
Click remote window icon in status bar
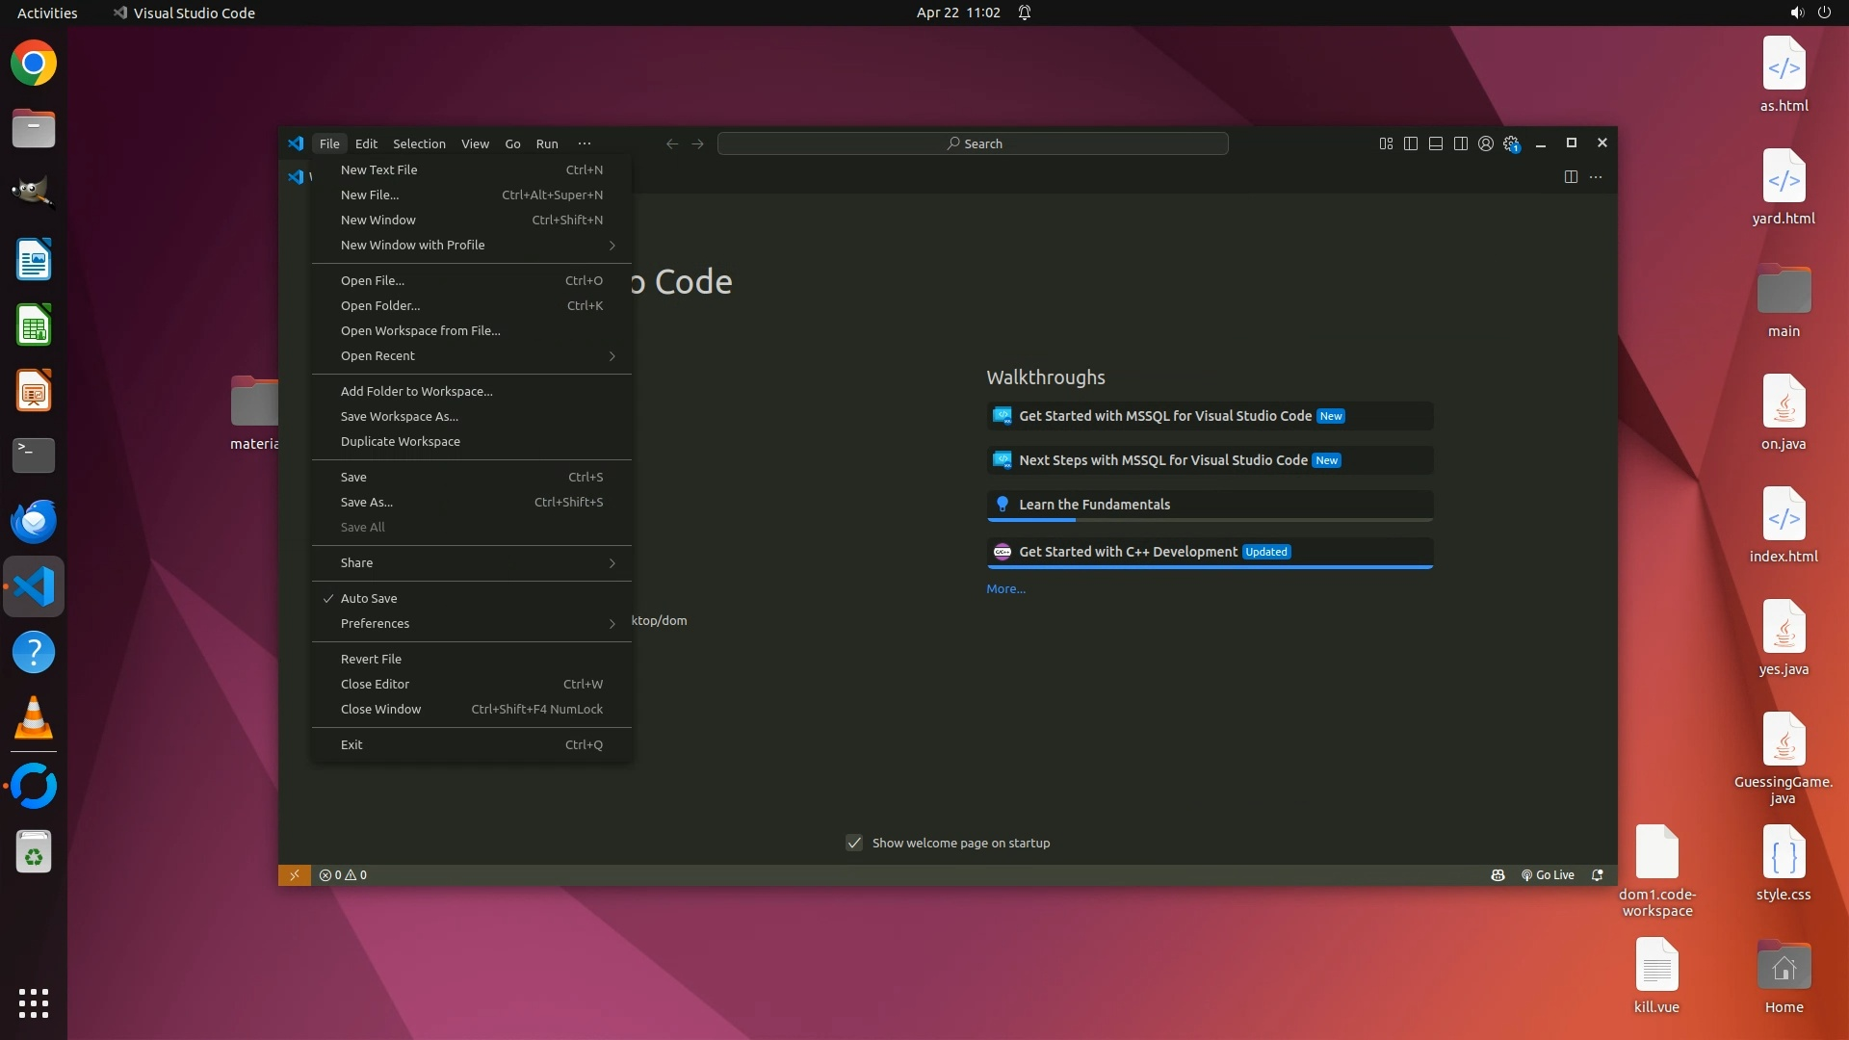[x=295, y=875]
